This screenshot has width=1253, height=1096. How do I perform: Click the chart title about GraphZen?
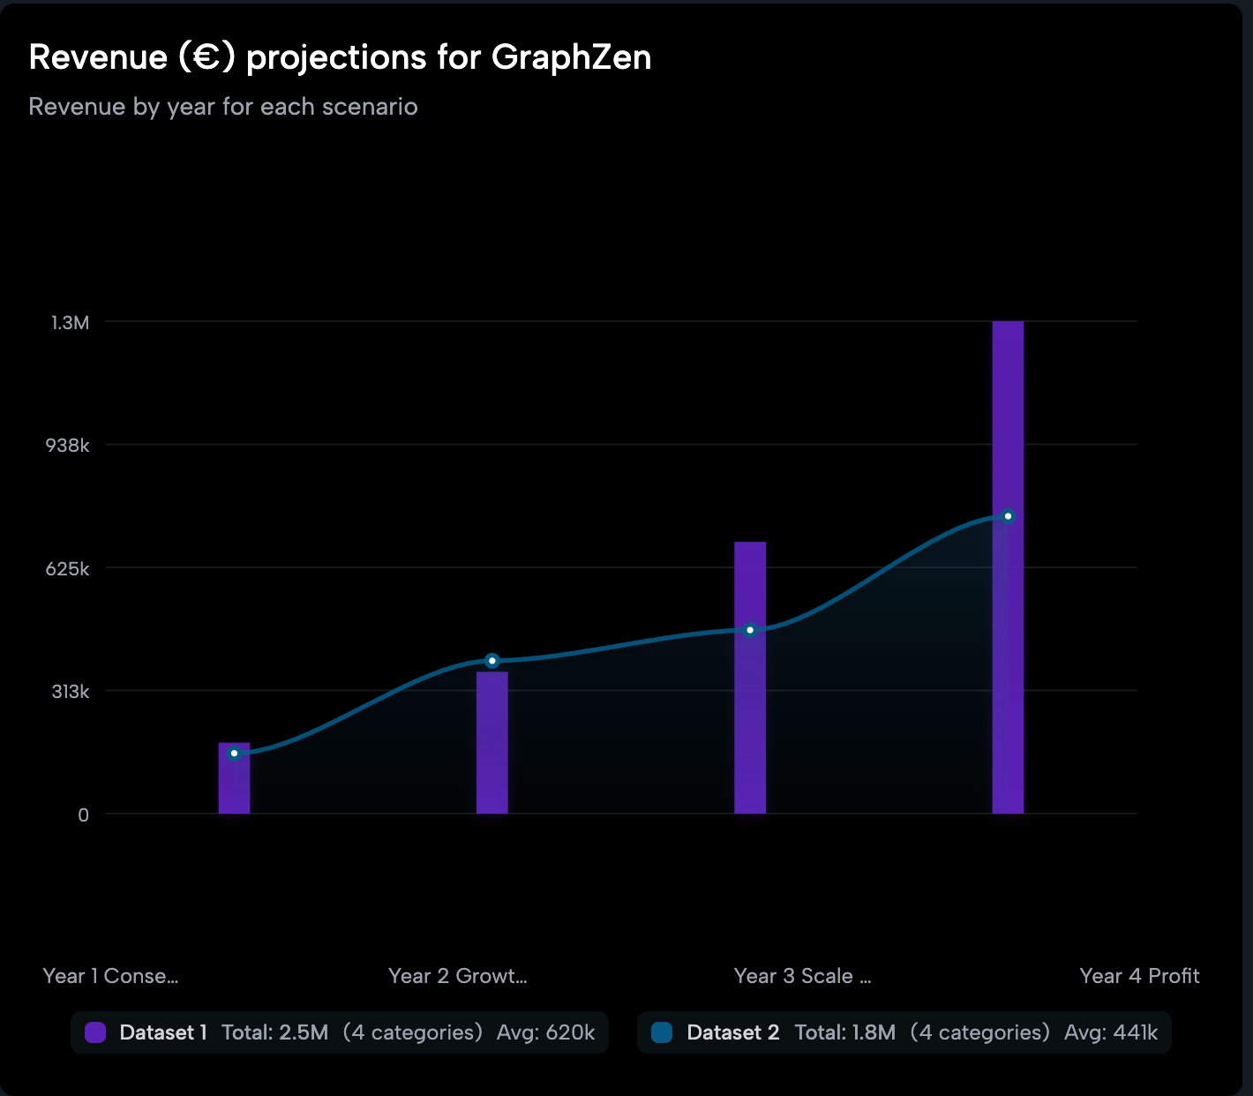coord(340,57)
